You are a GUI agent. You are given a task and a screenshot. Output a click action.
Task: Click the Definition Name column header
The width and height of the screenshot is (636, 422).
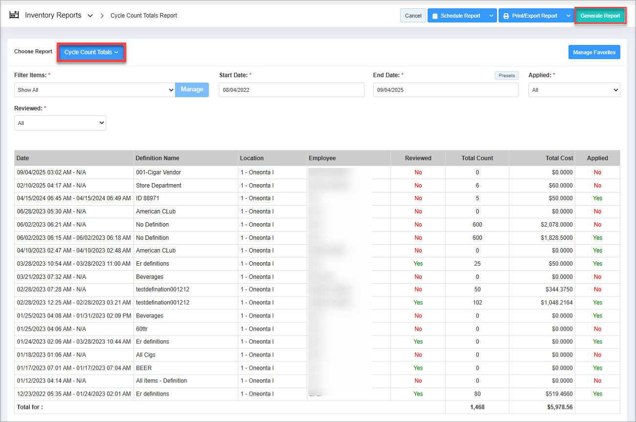[158, 158]
